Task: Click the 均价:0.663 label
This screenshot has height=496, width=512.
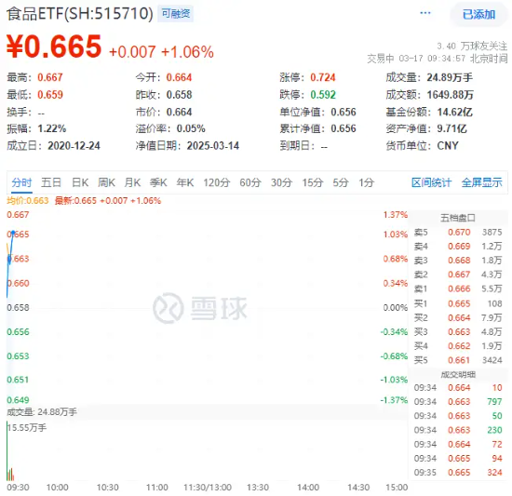Action: coord(27,200)
